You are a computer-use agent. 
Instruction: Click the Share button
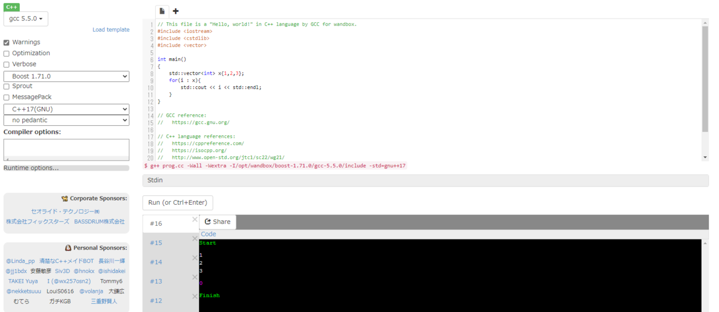click(x=217, y=222)
